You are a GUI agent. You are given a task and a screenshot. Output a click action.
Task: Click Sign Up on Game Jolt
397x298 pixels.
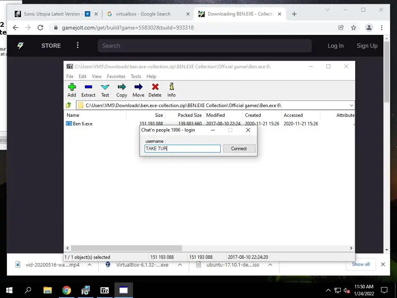point(367,46)
